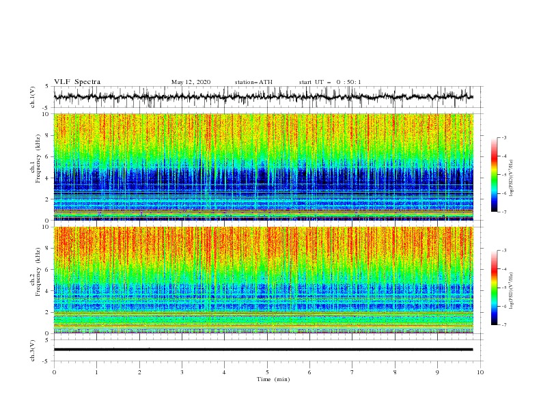This screenshot has height=418, width=541.
Task: Click the '-7' tick on ch.2 color bar
Action: click(x=504, y=325)
